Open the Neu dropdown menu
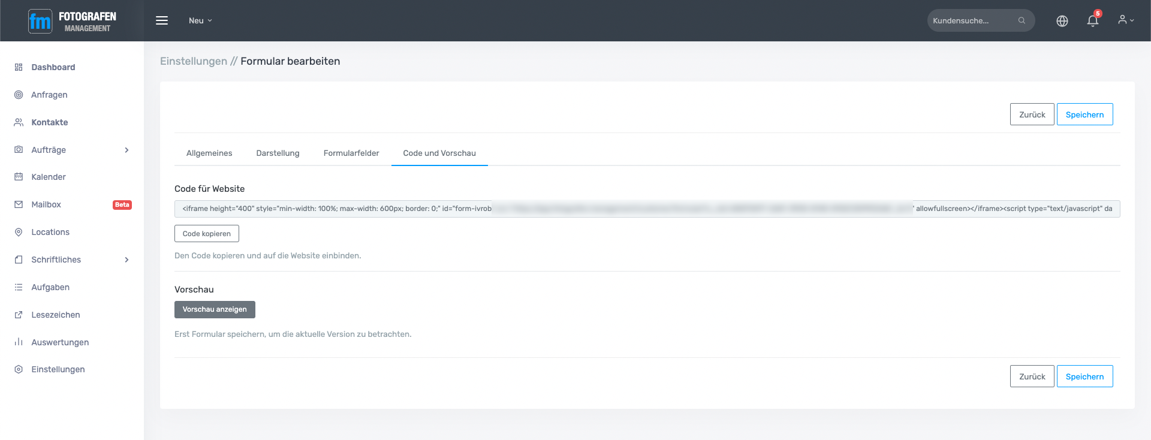The width and height of the screenshot is (1151, 440). [x=200, y=20]
